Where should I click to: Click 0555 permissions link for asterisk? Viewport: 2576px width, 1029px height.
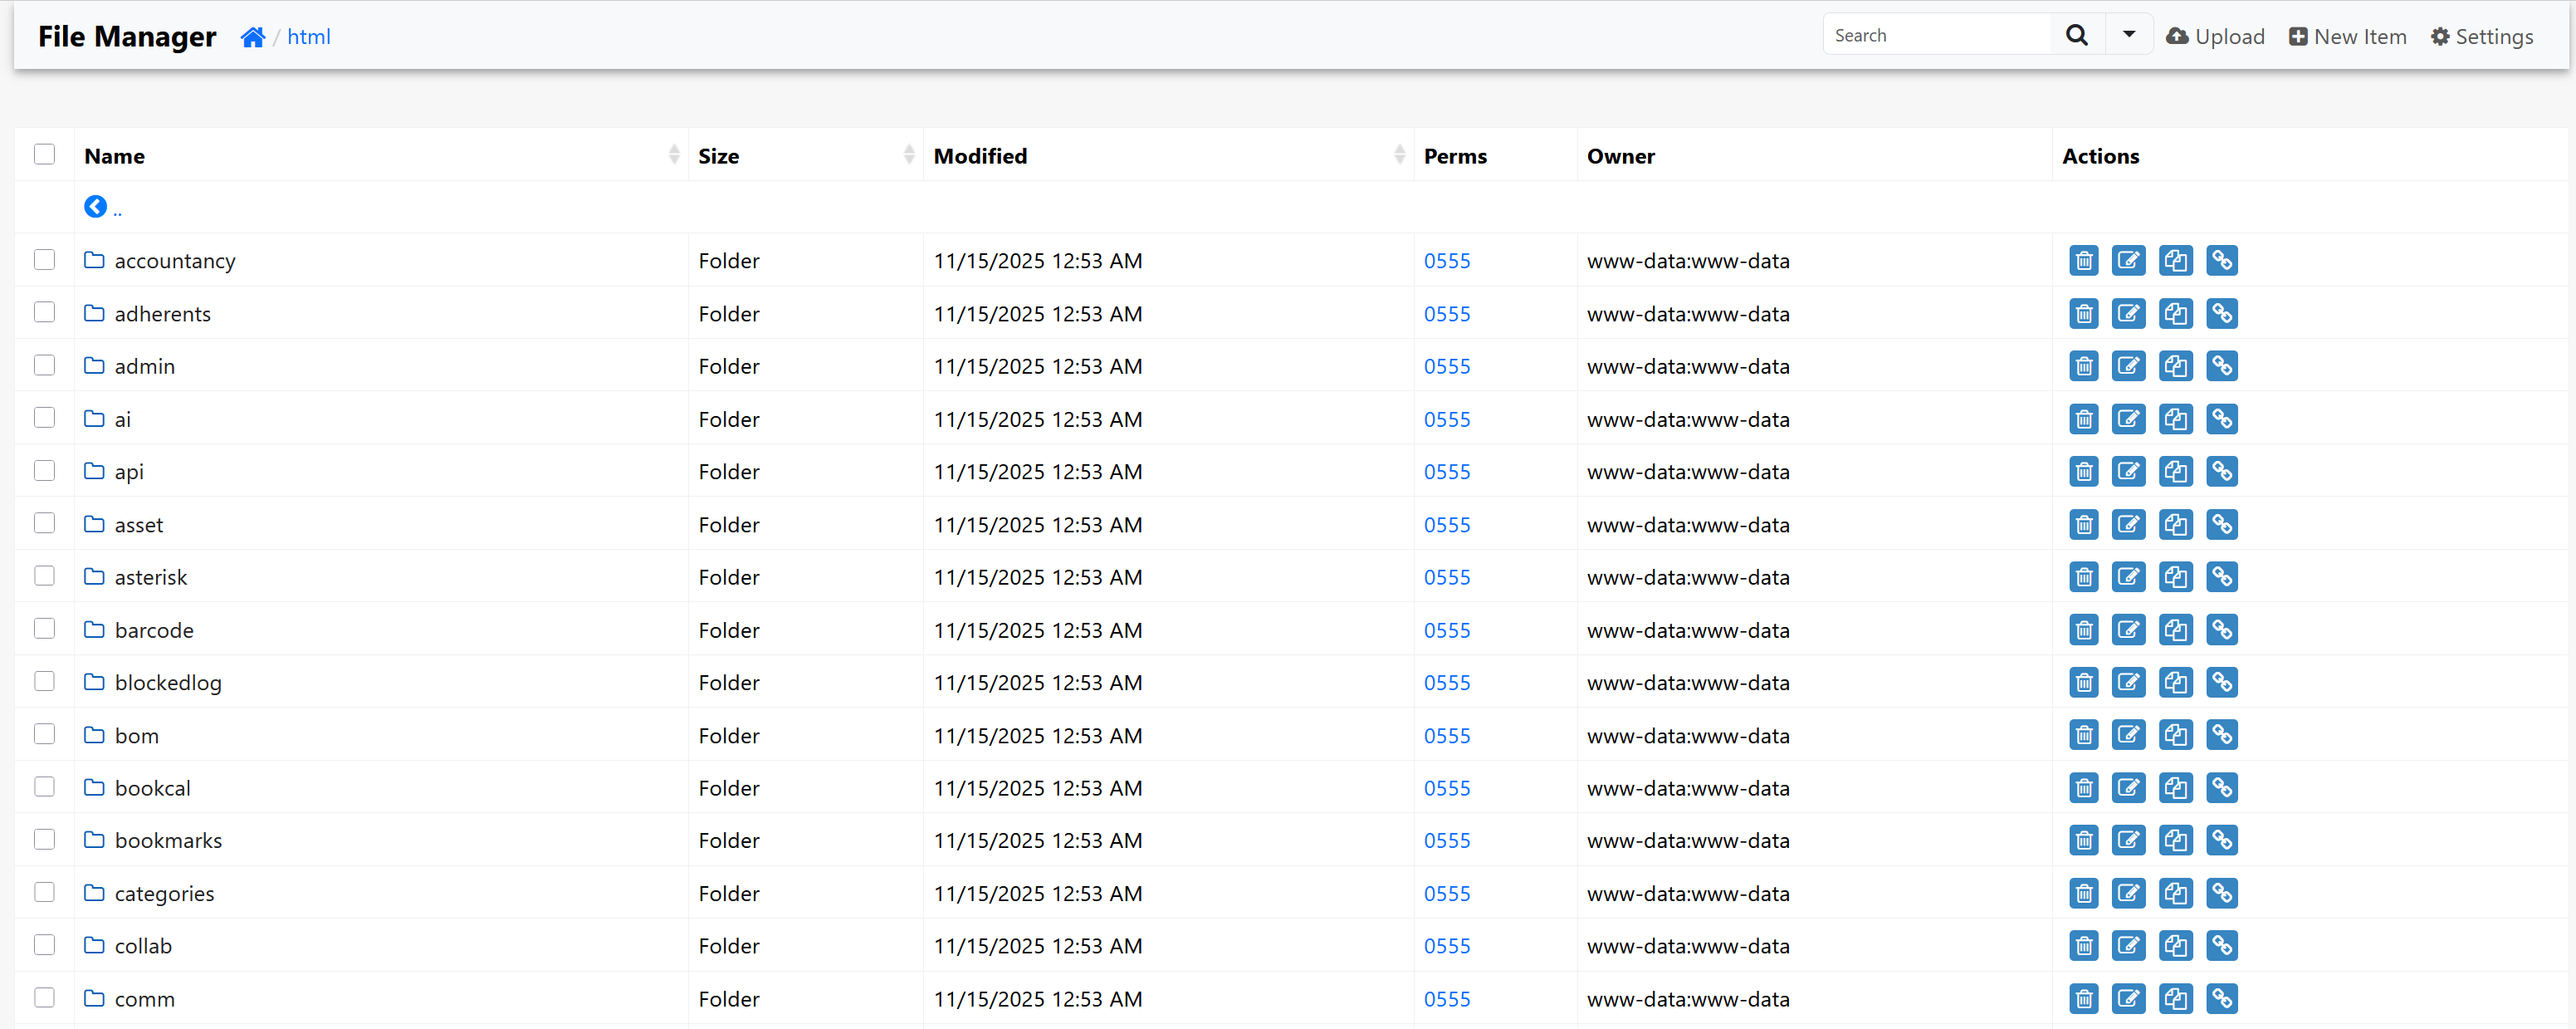(x=1446, y=578)
